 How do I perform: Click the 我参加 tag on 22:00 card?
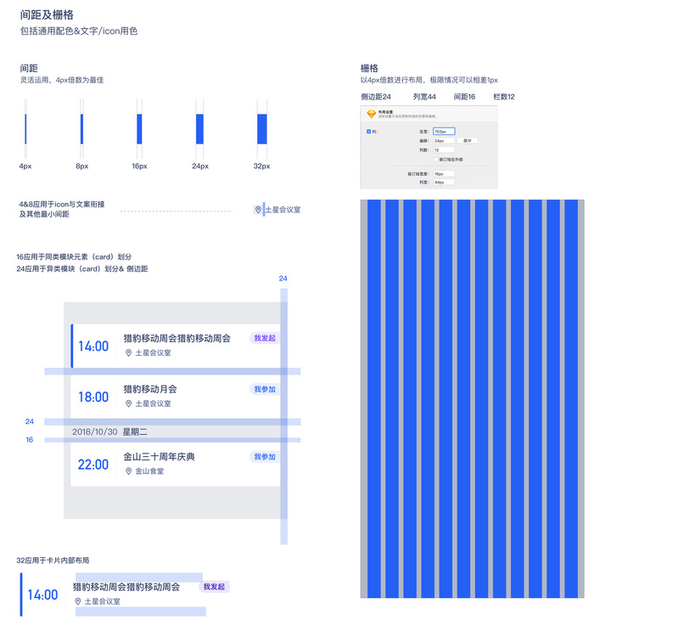(265, 457)
